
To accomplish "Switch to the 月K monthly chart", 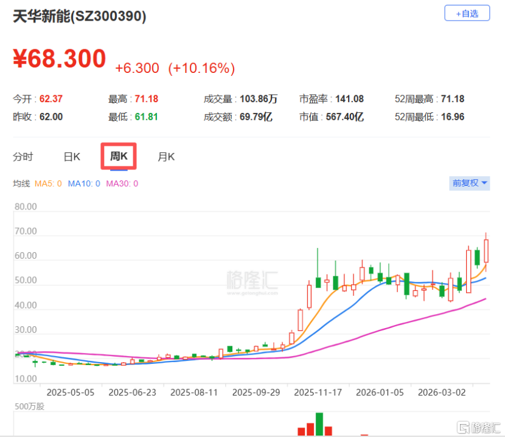I will (x=165, y=156).
